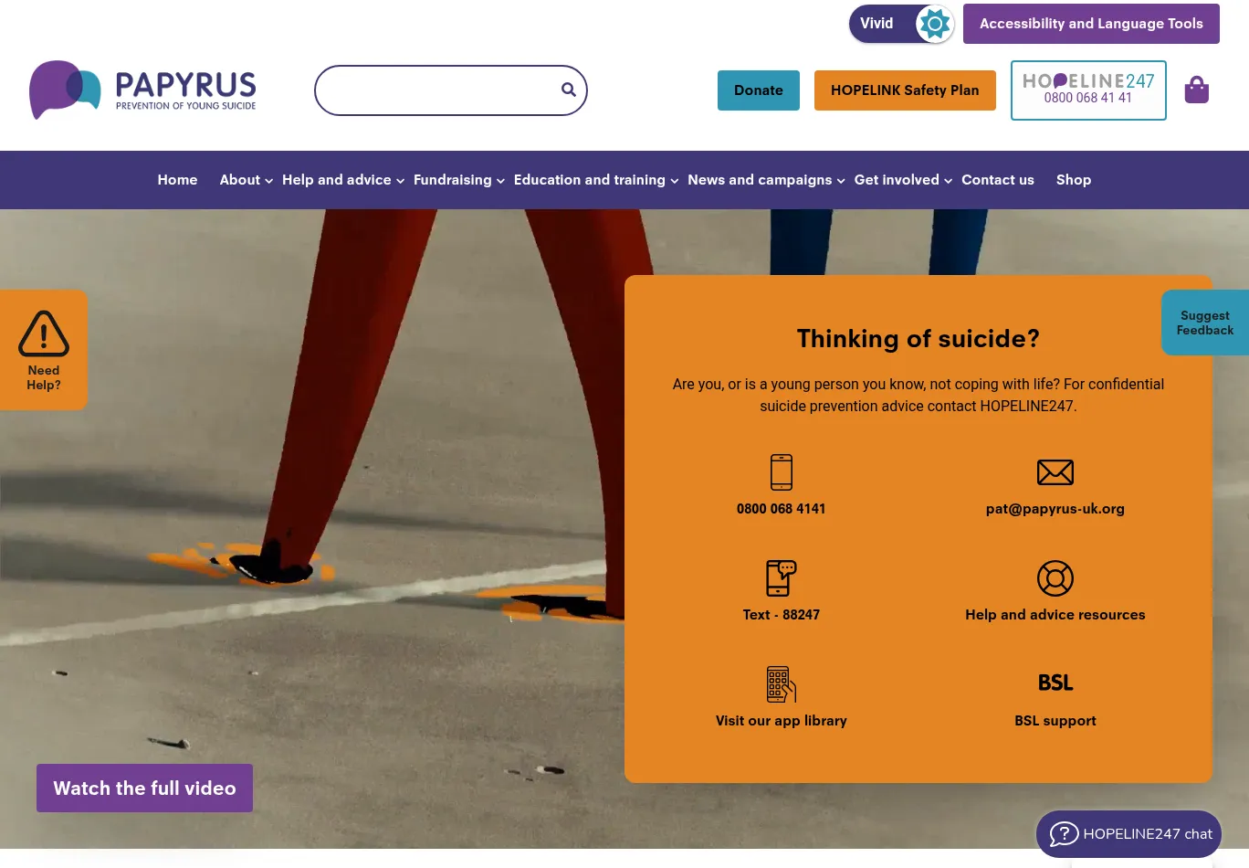Open the Contact us menu item

998,180
